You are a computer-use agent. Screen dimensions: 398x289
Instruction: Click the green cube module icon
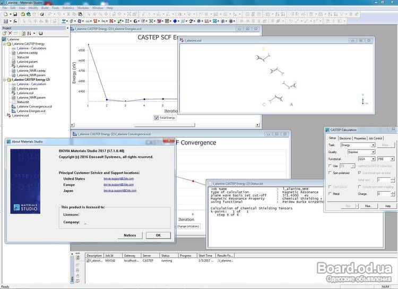pos(72,21)
